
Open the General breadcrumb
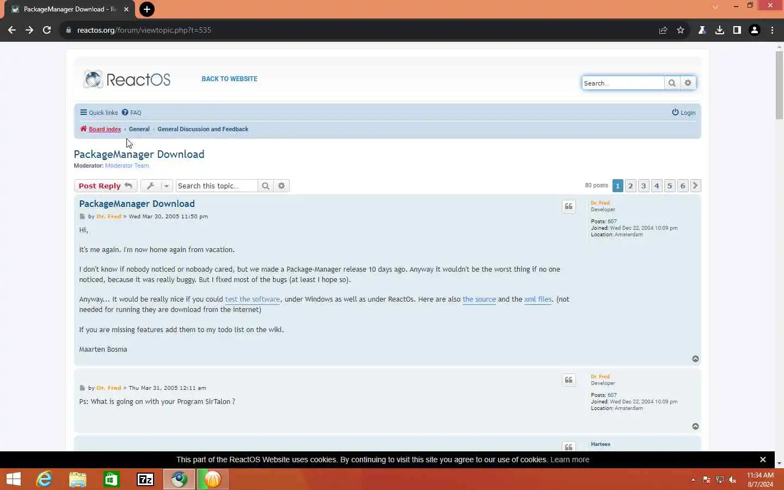tap(139, 129)
